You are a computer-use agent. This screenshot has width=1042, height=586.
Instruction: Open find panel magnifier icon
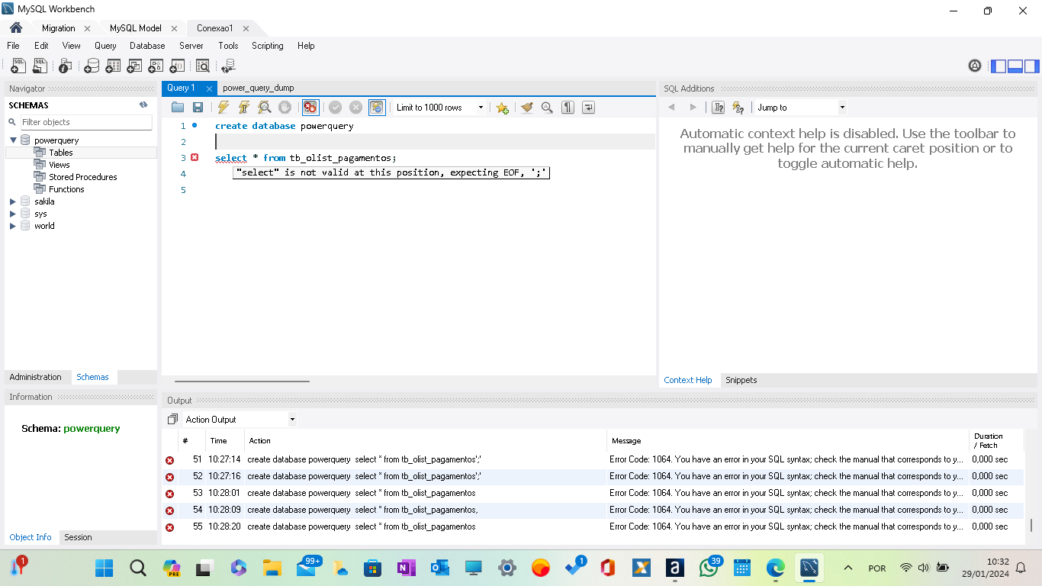(x=547, y=108)
